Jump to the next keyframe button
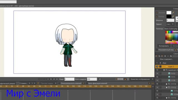178x100 pixels. click(x=54, y=79)
